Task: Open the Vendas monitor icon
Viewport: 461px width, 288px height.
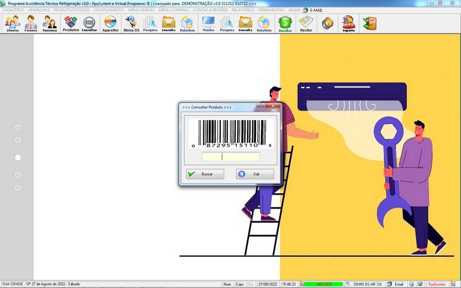Action: tap(209, 24)
